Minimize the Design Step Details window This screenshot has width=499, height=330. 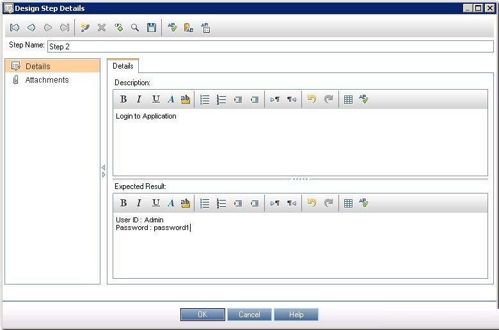tap(468, 8)
